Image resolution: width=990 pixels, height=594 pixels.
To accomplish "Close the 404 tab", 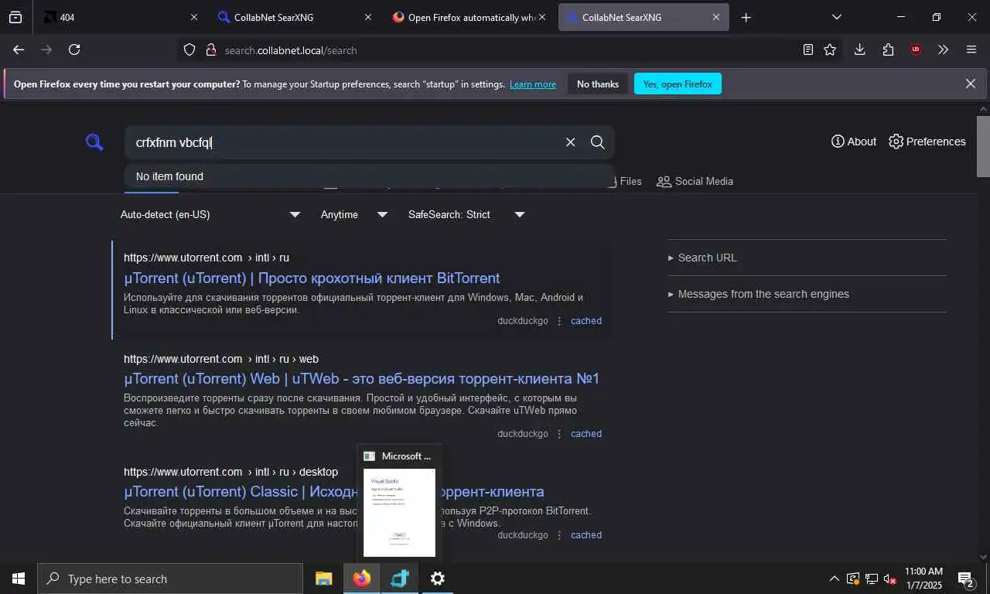I will click(x=194, y=17).
